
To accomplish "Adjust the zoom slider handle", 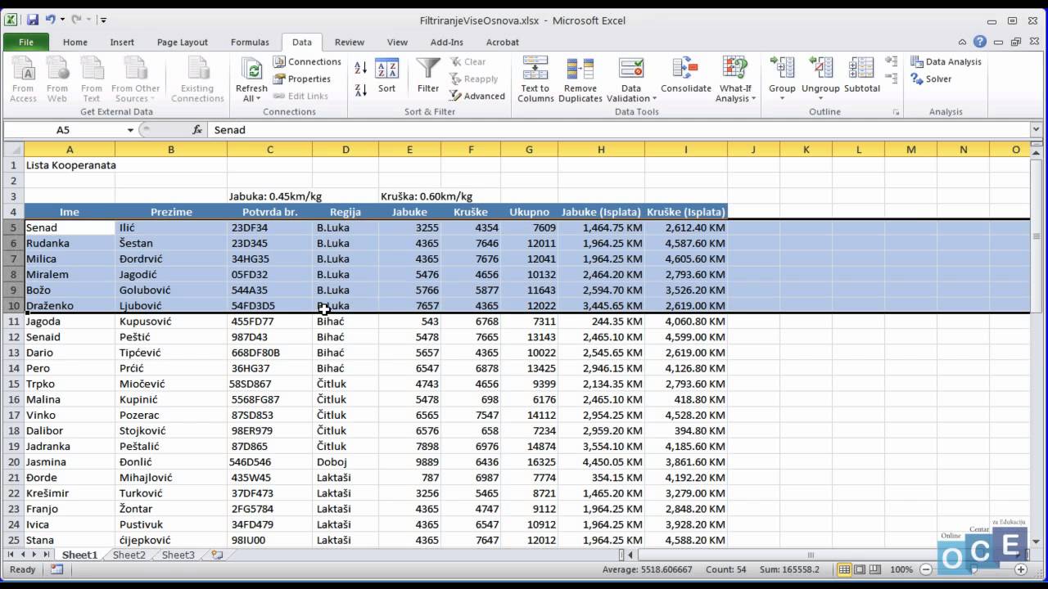I will coord(973,569).
